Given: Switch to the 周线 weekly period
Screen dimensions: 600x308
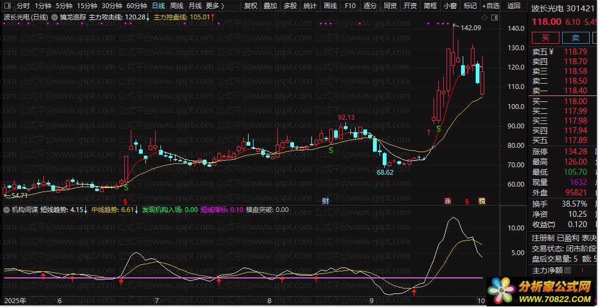Looking at the screenshot, I should [177, 6].
